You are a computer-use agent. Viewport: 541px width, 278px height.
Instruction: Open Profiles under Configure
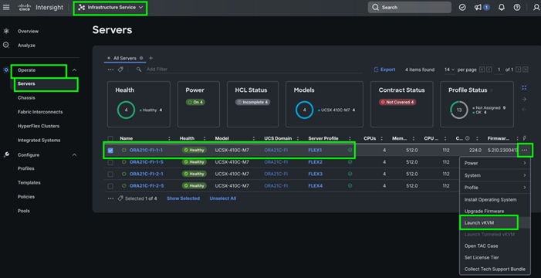pyautogui.click(x=26, y=168)
